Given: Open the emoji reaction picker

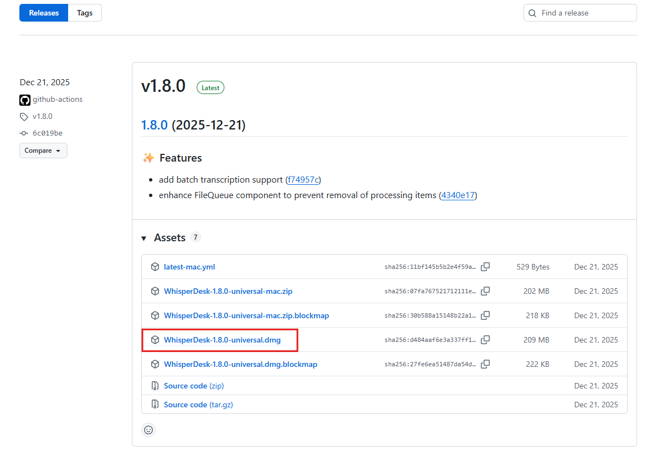Looking at the screenshot, I should coord(148,429).
